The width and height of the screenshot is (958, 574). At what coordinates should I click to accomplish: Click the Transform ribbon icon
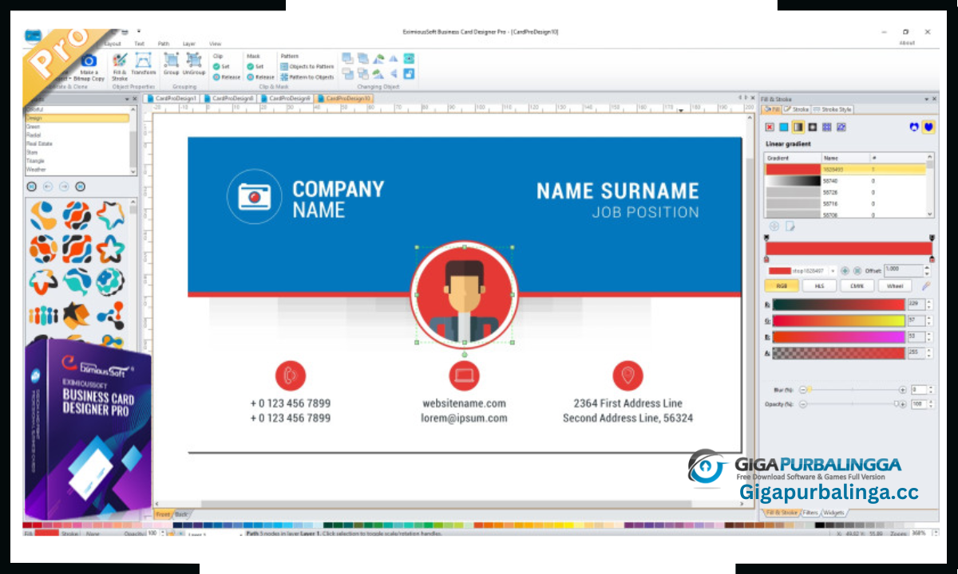pos(144,65)
